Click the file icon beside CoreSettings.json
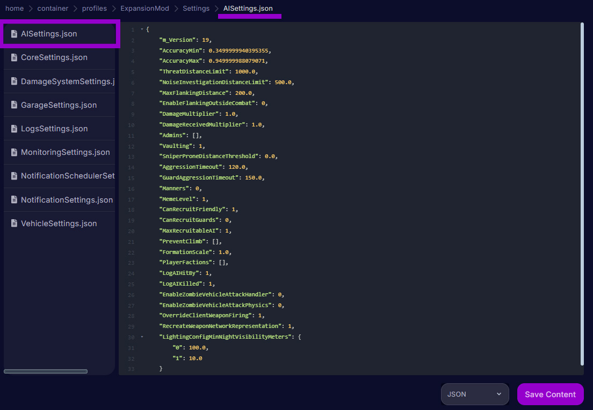 click(14, 57)
